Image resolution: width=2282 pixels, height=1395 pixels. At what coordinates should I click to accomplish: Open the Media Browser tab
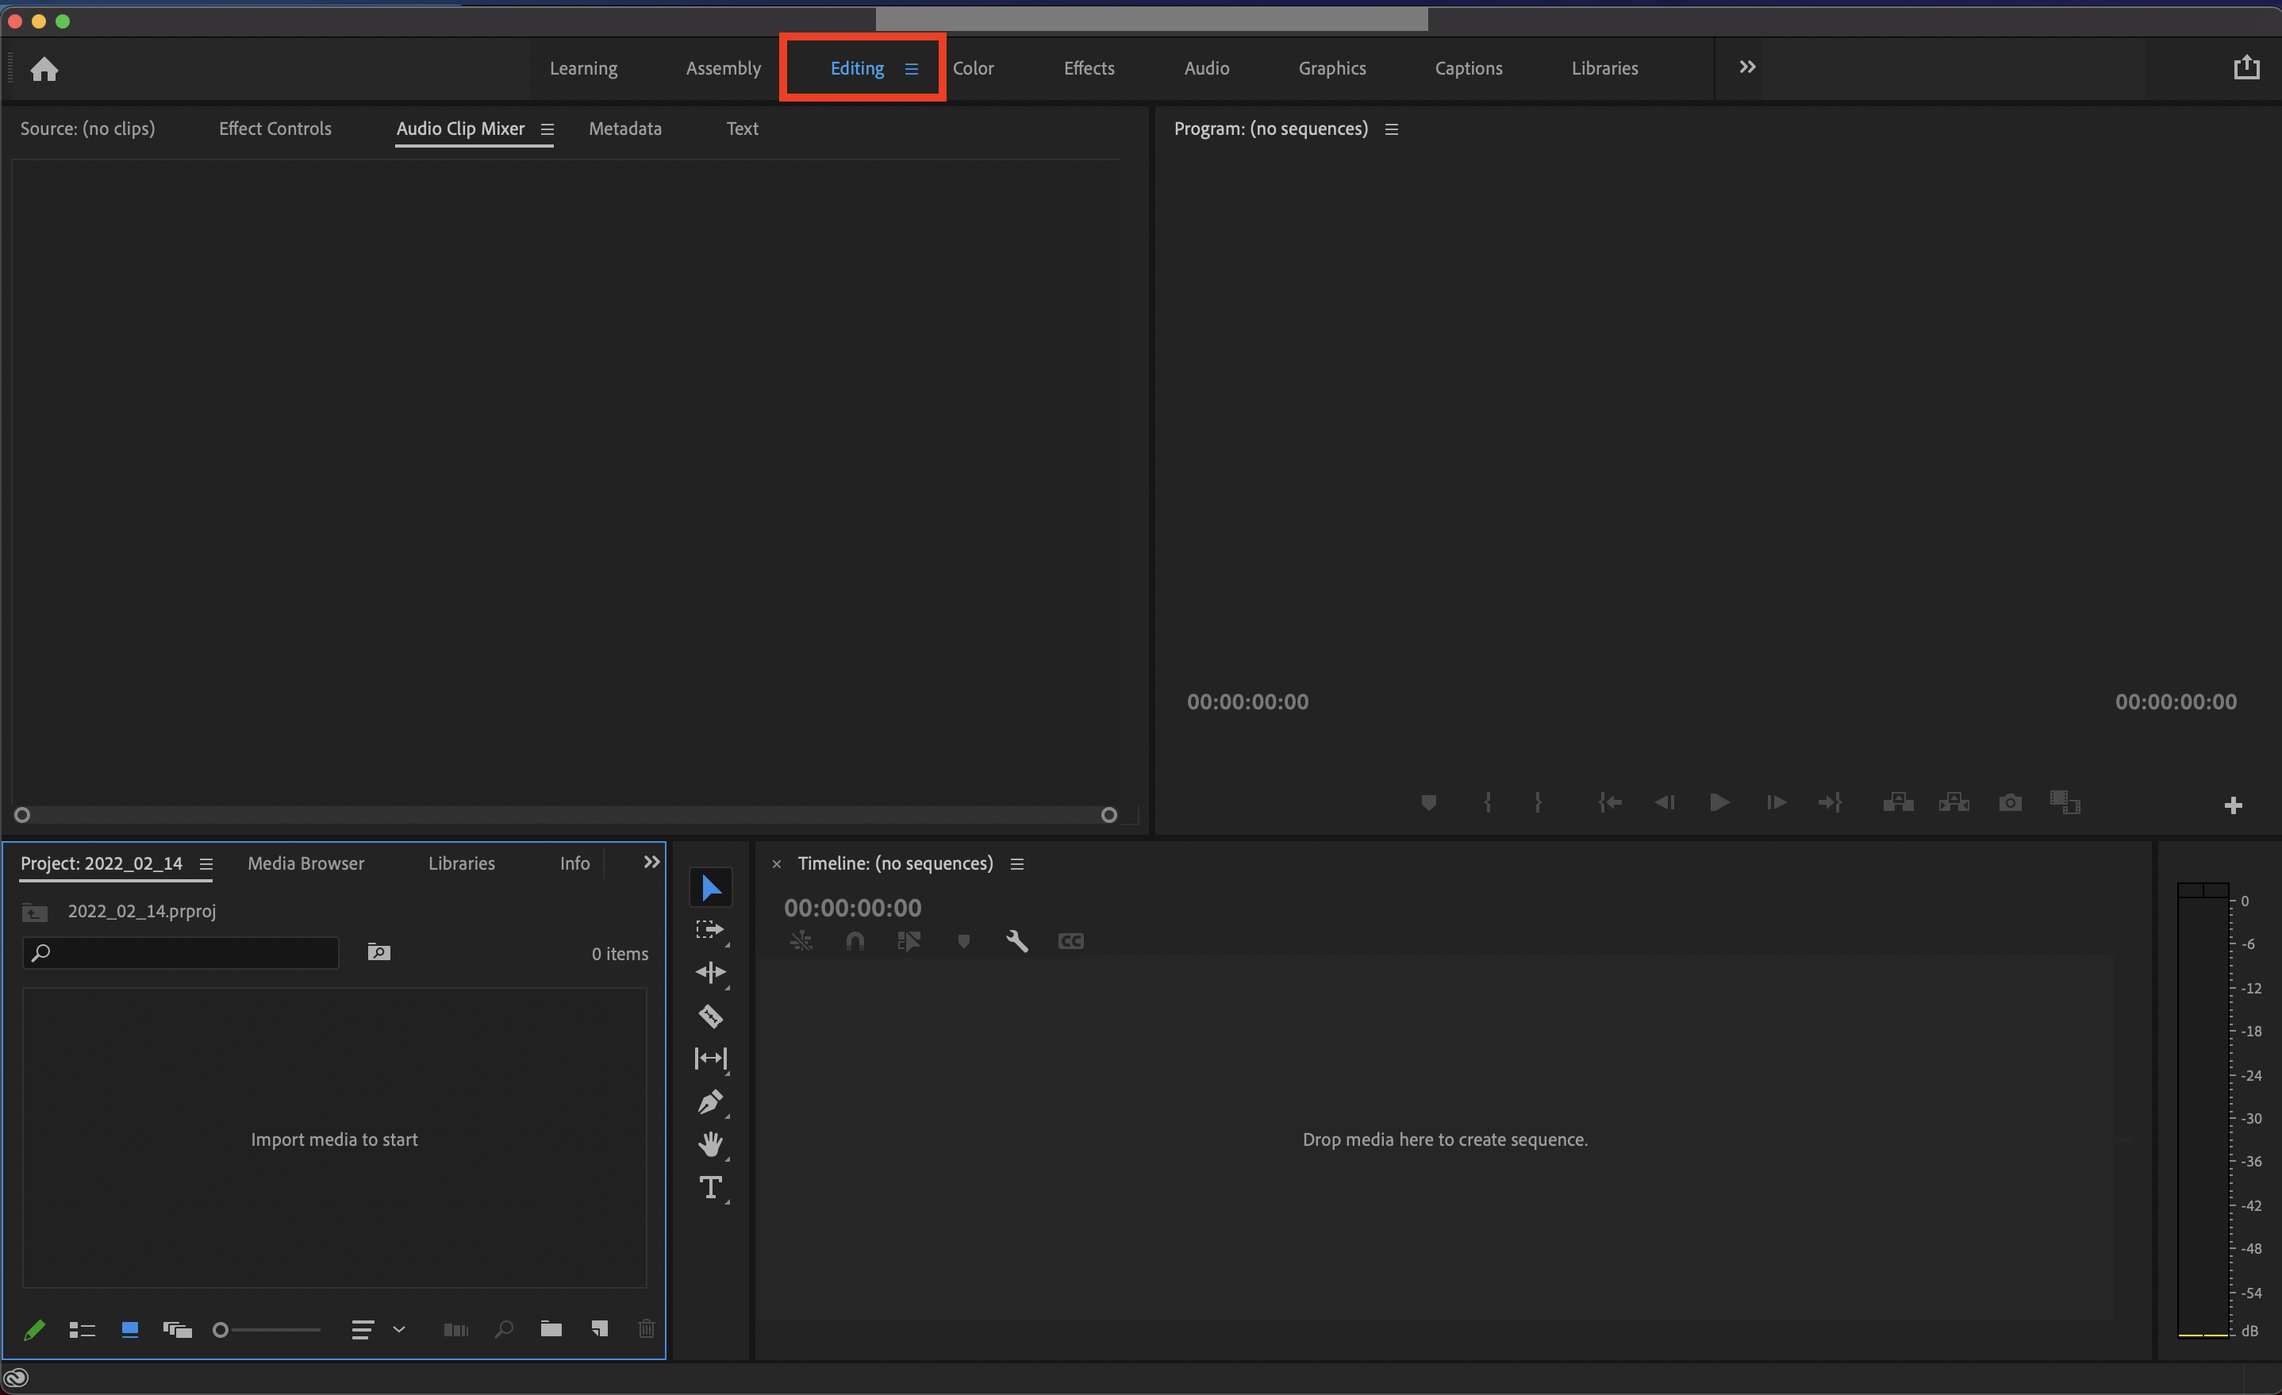click(305, 863)
